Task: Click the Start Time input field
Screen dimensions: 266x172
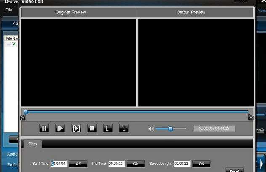Action: [x=59, y=164]
